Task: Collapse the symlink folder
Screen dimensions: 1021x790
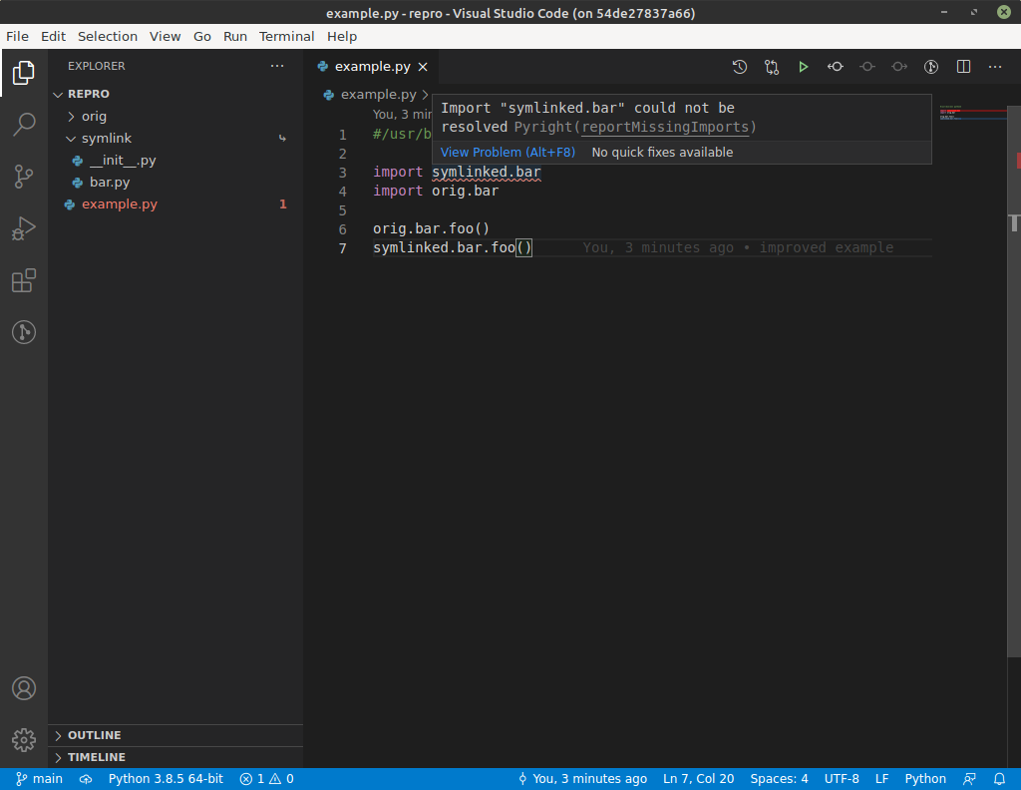Action: 175,138
